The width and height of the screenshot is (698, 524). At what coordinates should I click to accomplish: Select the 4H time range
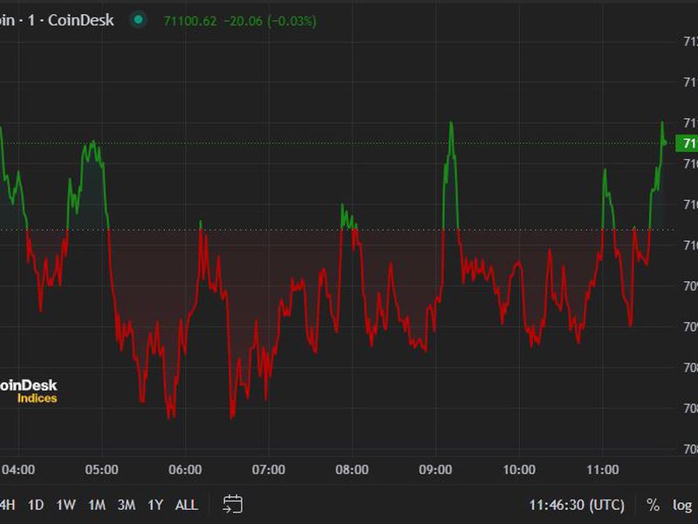pyautogui.click(x=7, y=505)
